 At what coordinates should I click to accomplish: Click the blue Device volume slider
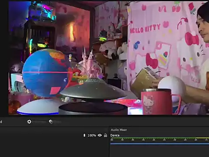160,144
